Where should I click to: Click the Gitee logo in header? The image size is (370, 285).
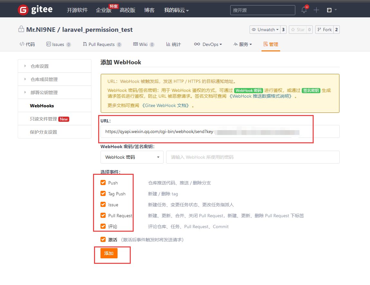point(35,10)
